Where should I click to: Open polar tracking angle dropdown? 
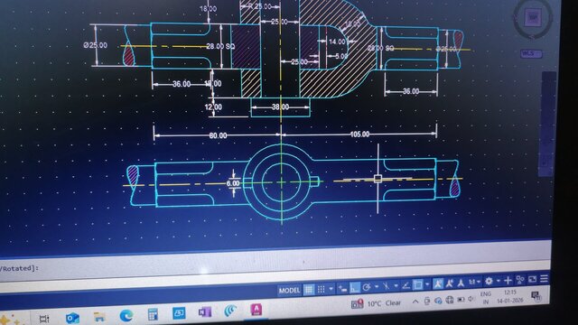click(377, 286)
